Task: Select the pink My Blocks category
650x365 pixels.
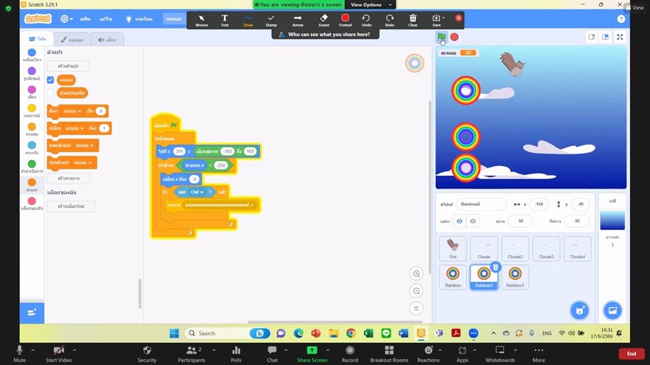Action: (32, 203)
